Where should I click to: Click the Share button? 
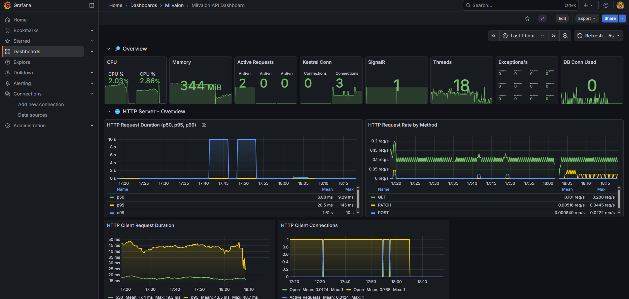point(610,19)
